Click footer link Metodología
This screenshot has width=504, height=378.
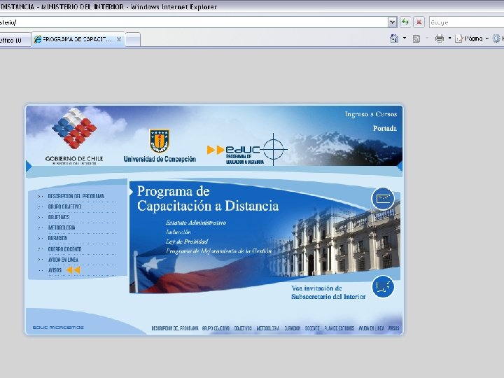coord(267,328)
